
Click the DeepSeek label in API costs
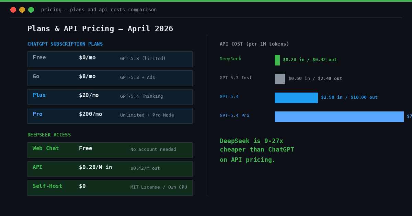pos(230,59)
